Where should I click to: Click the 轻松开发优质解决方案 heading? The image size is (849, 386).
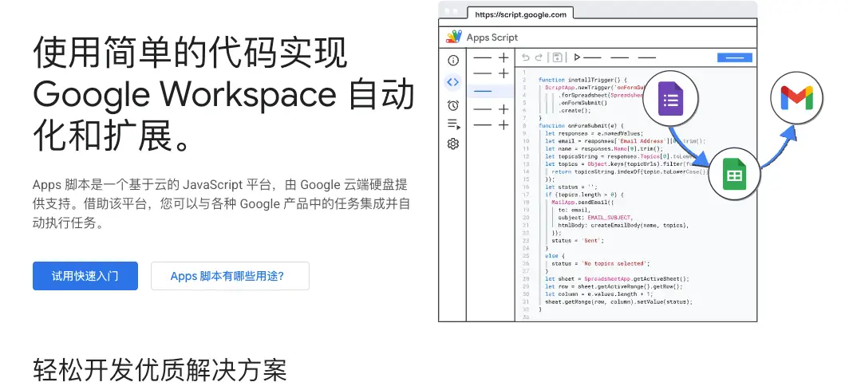160,370
